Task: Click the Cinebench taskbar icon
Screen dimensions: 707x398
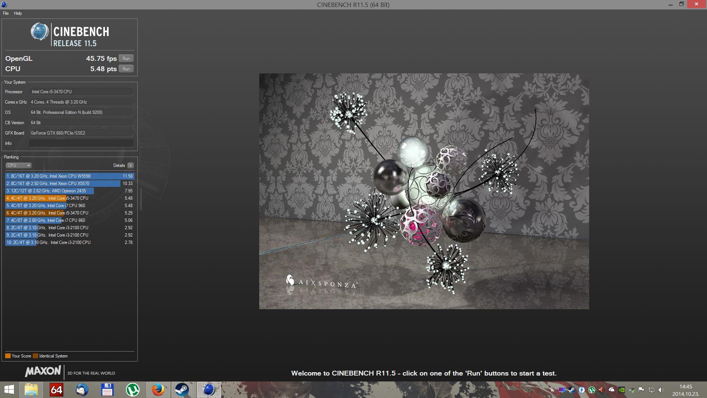Action: pyautogui.click(x=208, y=390)
